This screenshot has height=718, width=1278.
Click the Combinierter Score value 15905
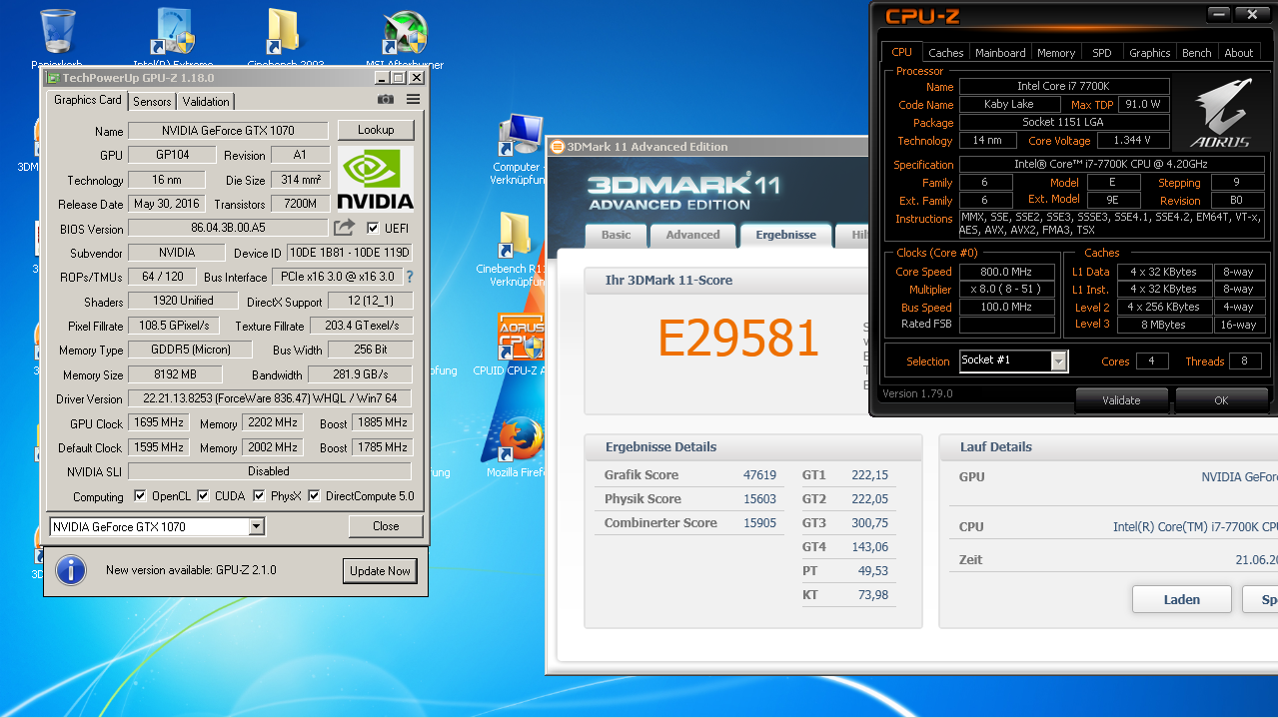point(759,523)
